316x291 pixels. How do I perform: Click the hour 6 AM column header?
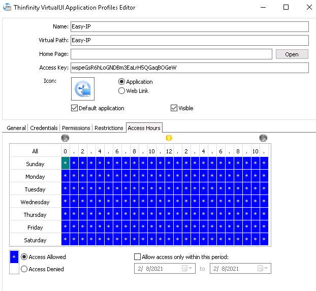117,151
